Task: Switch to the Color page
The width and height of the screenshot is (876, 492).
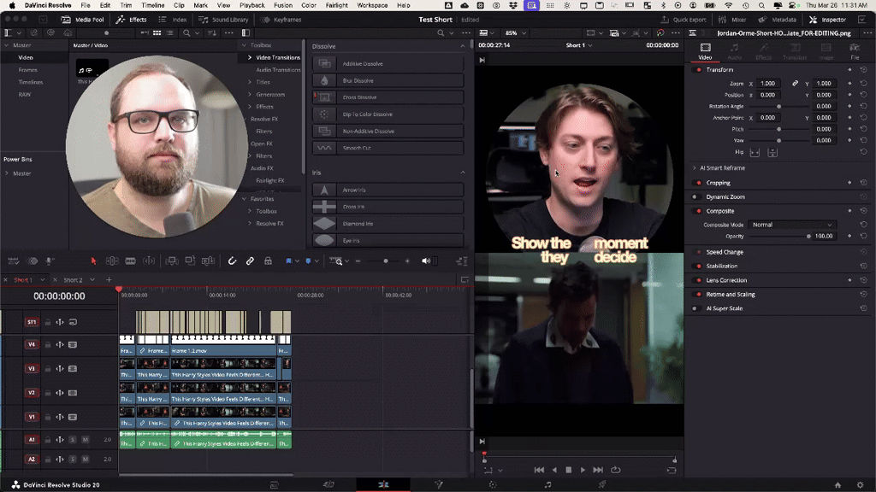Action: (x=494, y=484)
